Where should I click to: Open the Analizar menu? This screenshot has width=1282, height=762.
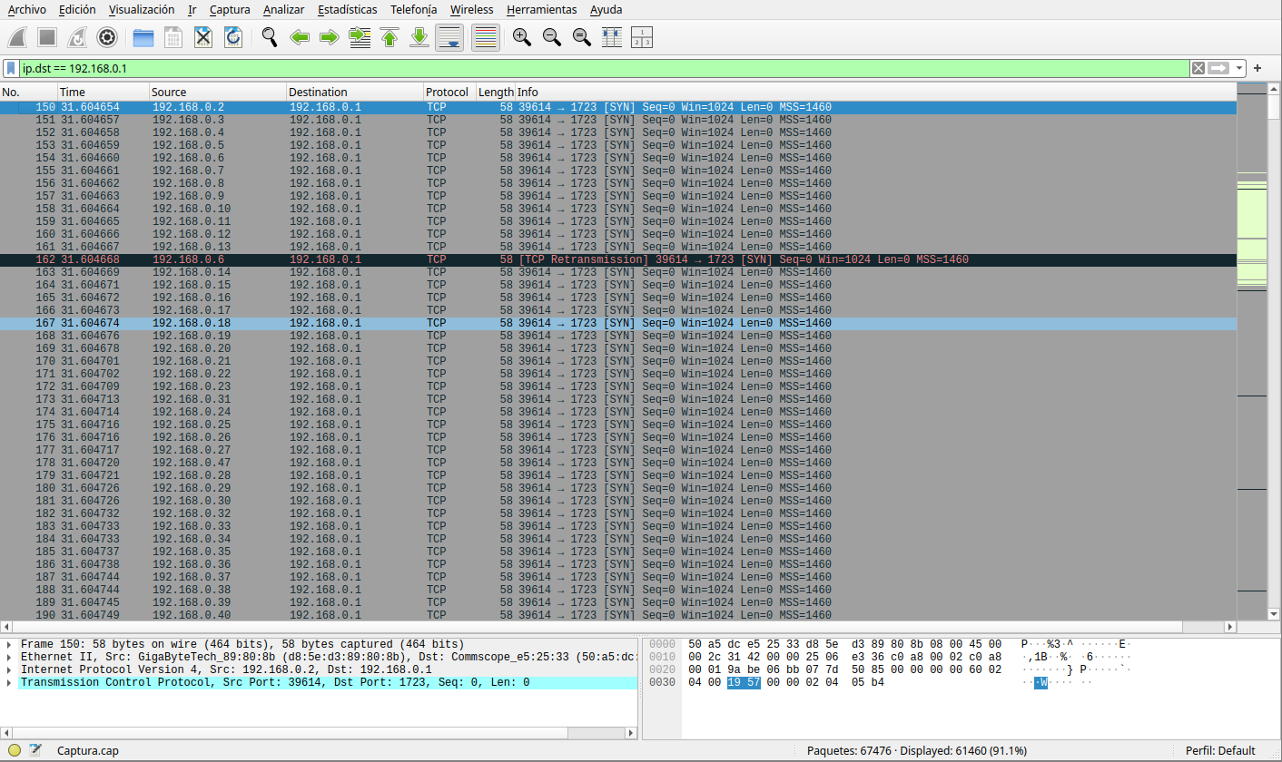[284, 9]
